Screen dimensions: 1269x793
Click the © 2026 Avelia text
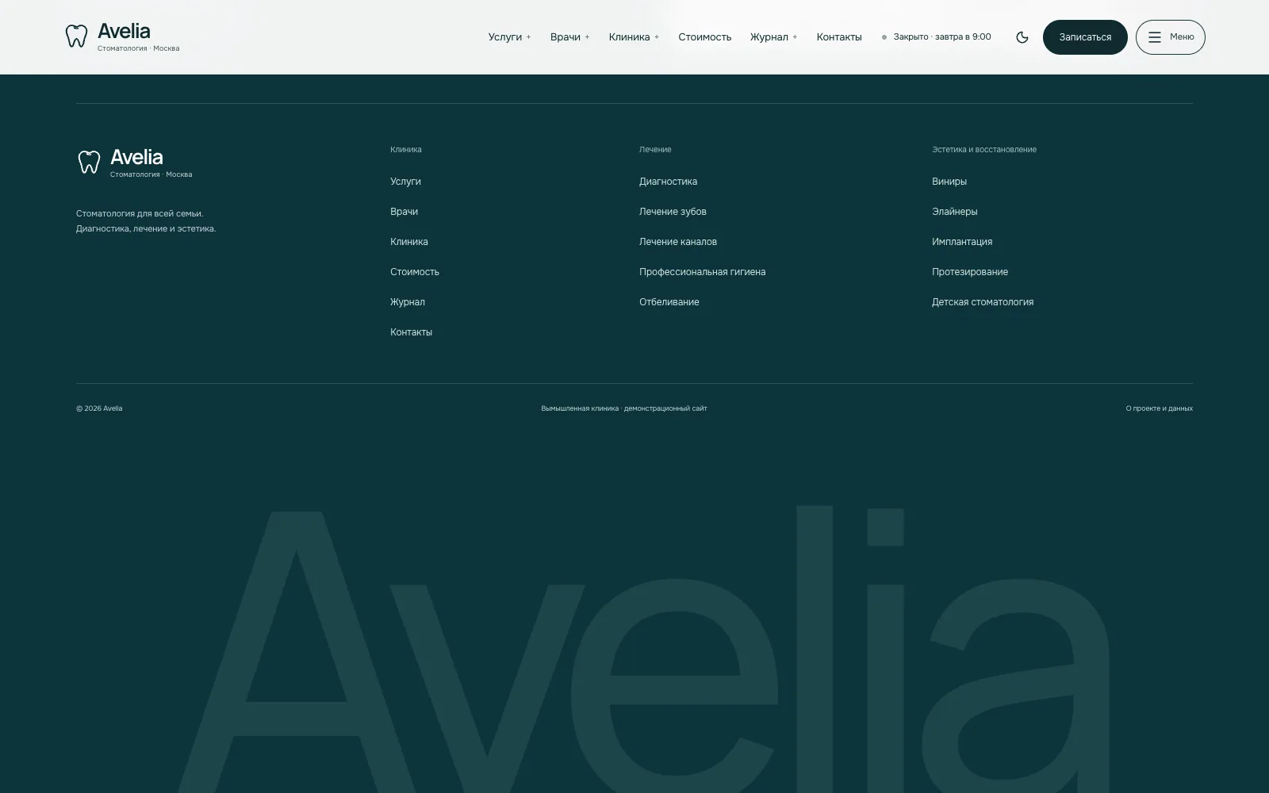tap(99, 408)
